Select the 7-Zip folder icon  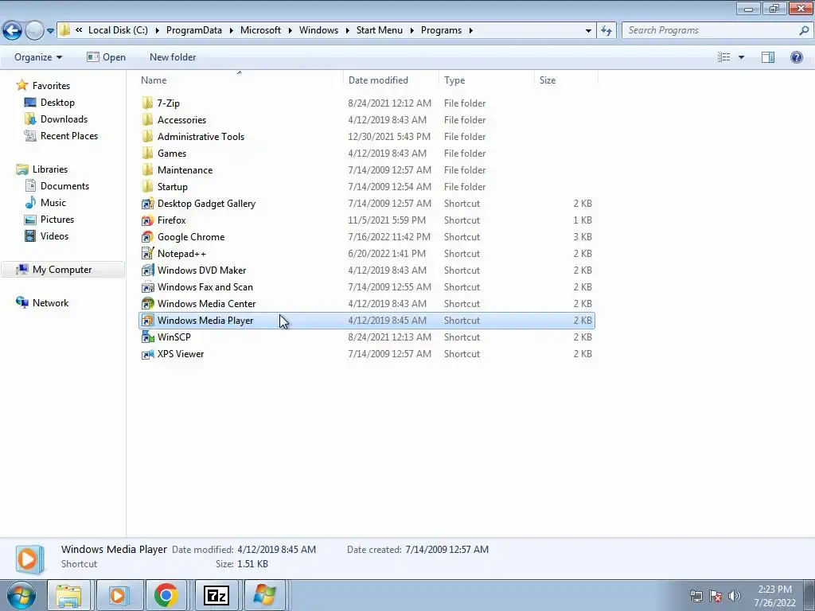[x=147, y=103]
